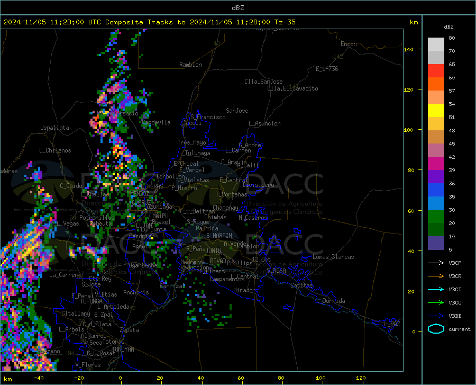
Task: Click the 'Tz 35' threshold text
Action: [285, 22]
